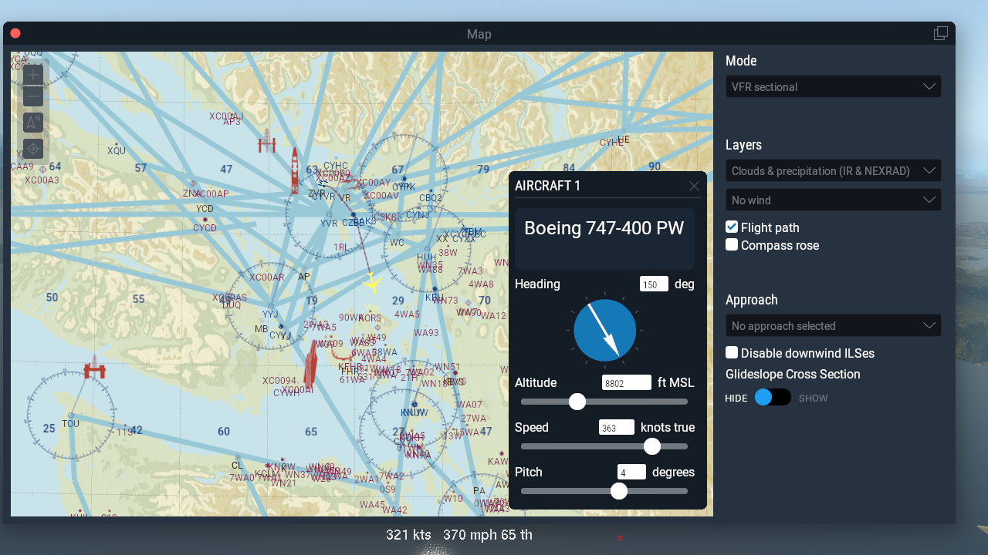Click the red oil rig above TOU
Viewport: 988px width, 555px height.
(94, 367)
